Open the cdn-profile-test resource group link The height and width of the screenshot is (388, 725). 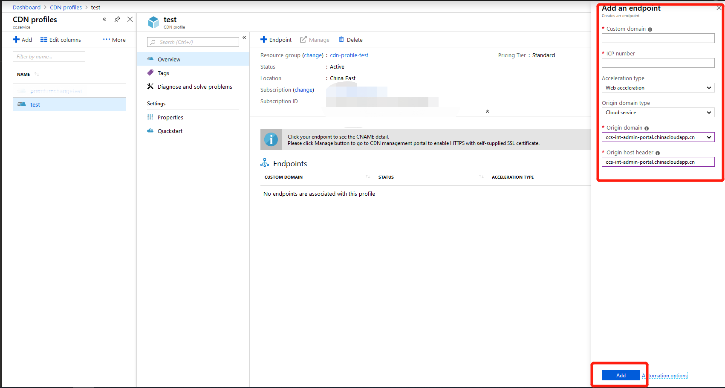click(x=349, y=55)
